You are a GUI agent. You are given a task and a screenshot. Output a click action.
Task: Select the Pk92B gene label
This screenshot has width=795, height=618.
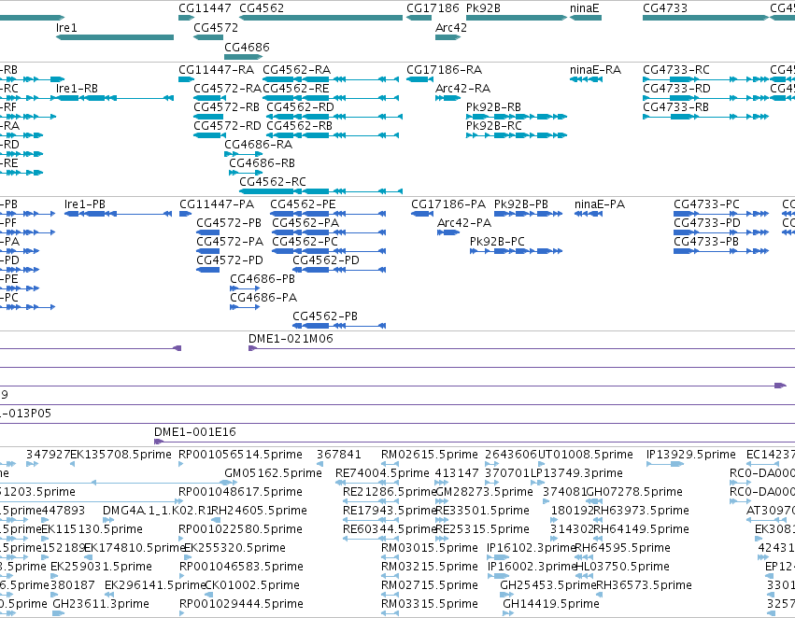coord(483,8)
